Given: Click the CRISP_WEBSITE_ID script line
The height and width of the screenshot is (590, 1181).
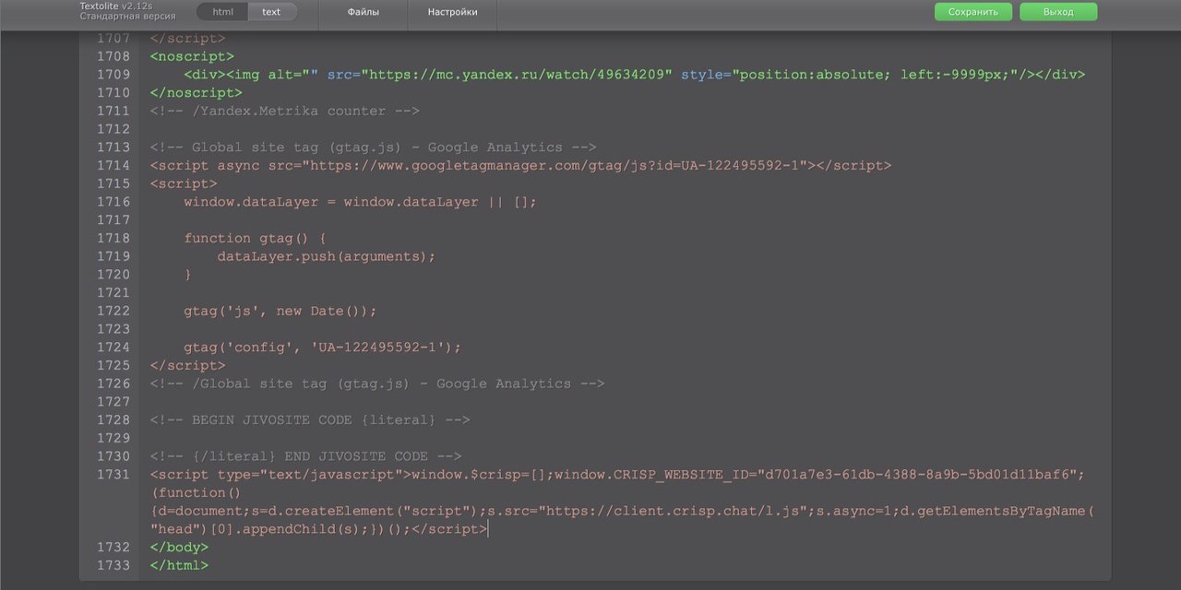Looking at the screenshot, I should pos(617,475).
